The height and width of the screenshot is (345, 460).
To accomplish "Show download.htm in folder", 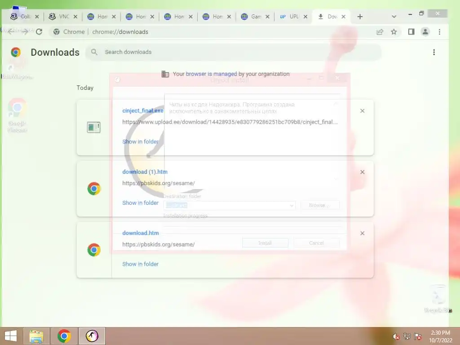I will pos(140,264).
